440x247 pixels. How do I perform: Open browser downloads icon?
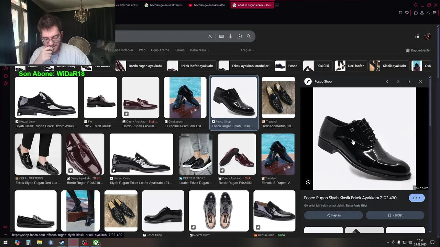[428, 13]
